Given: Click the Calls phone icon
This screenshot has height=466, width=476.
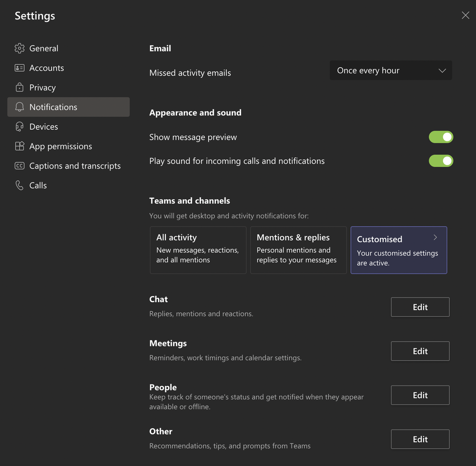Looking at the screenshot, I should tap(20, 185).
